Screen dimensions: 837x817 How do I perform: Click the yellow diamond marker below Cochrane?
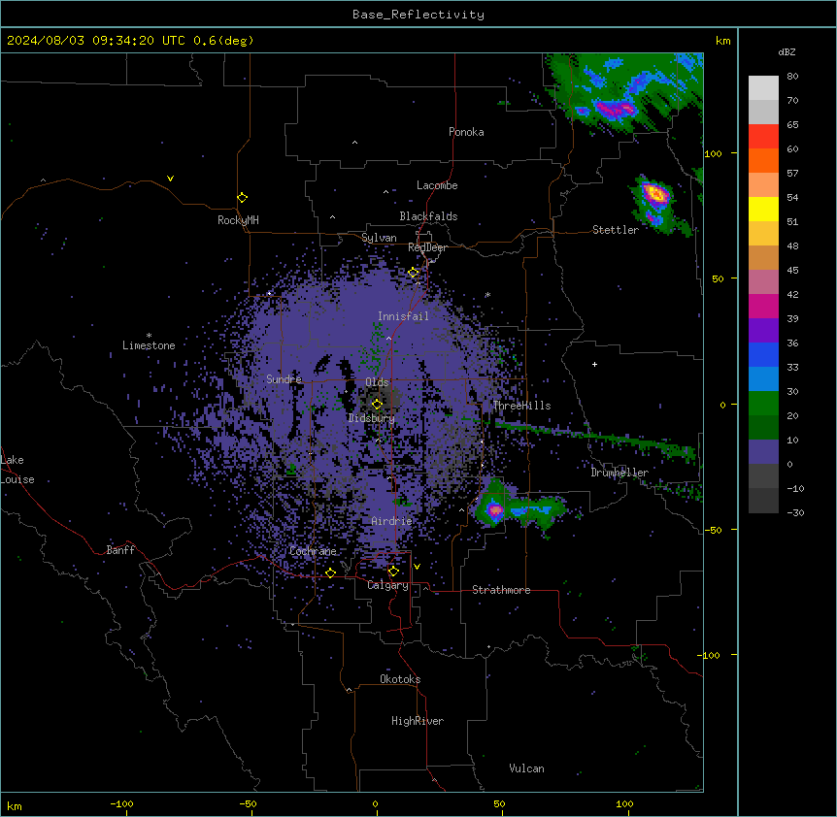coord(330,572)
